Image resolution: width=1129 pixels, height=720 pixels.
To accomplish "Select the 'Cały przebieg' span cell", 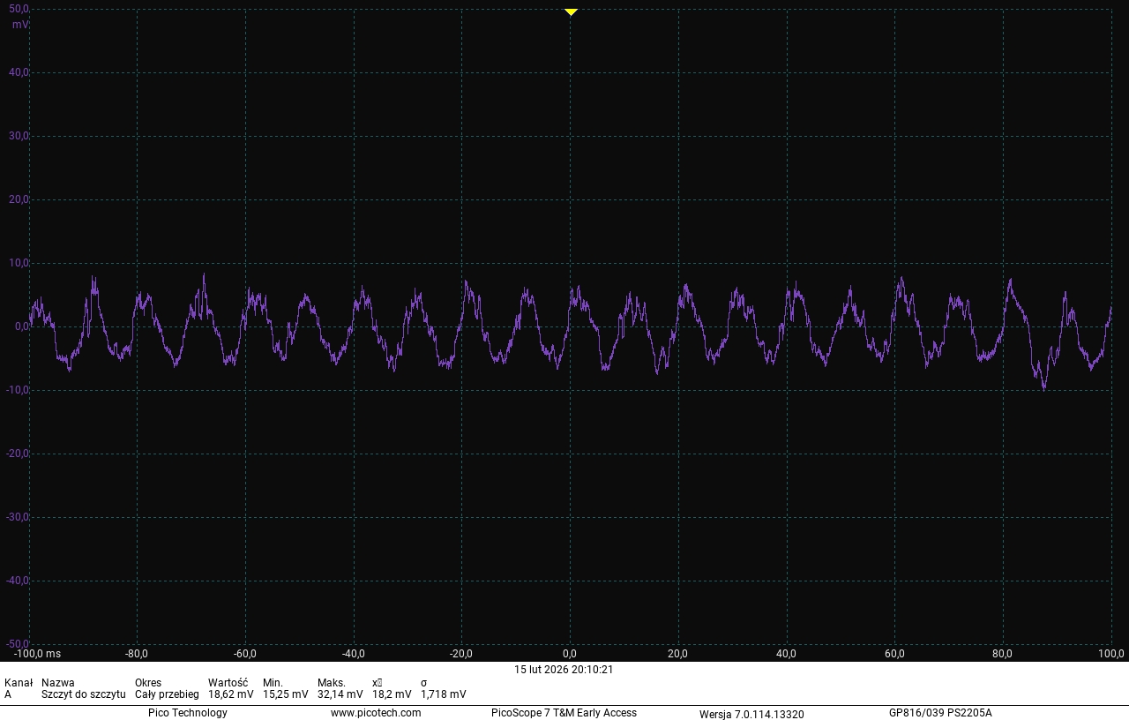I will [x=167, y=694].
